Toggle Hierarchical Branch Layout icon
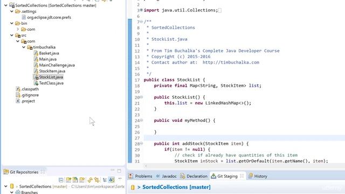The width and height of the screenshot is (345, 194). pos(105,180)
